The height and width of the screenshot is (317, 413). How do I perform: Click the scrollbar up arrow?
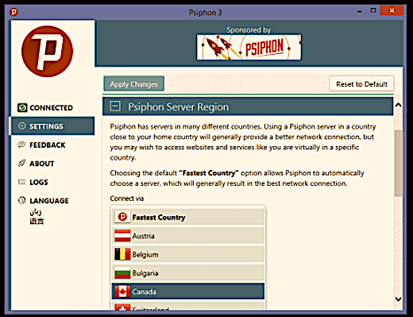click(x=398, y=105)
